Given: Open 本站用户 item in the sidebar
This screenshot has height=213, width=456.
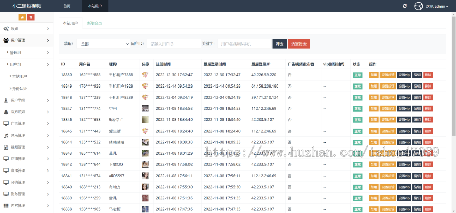Looking at the screenshot, I should click(x=19, y=76).
